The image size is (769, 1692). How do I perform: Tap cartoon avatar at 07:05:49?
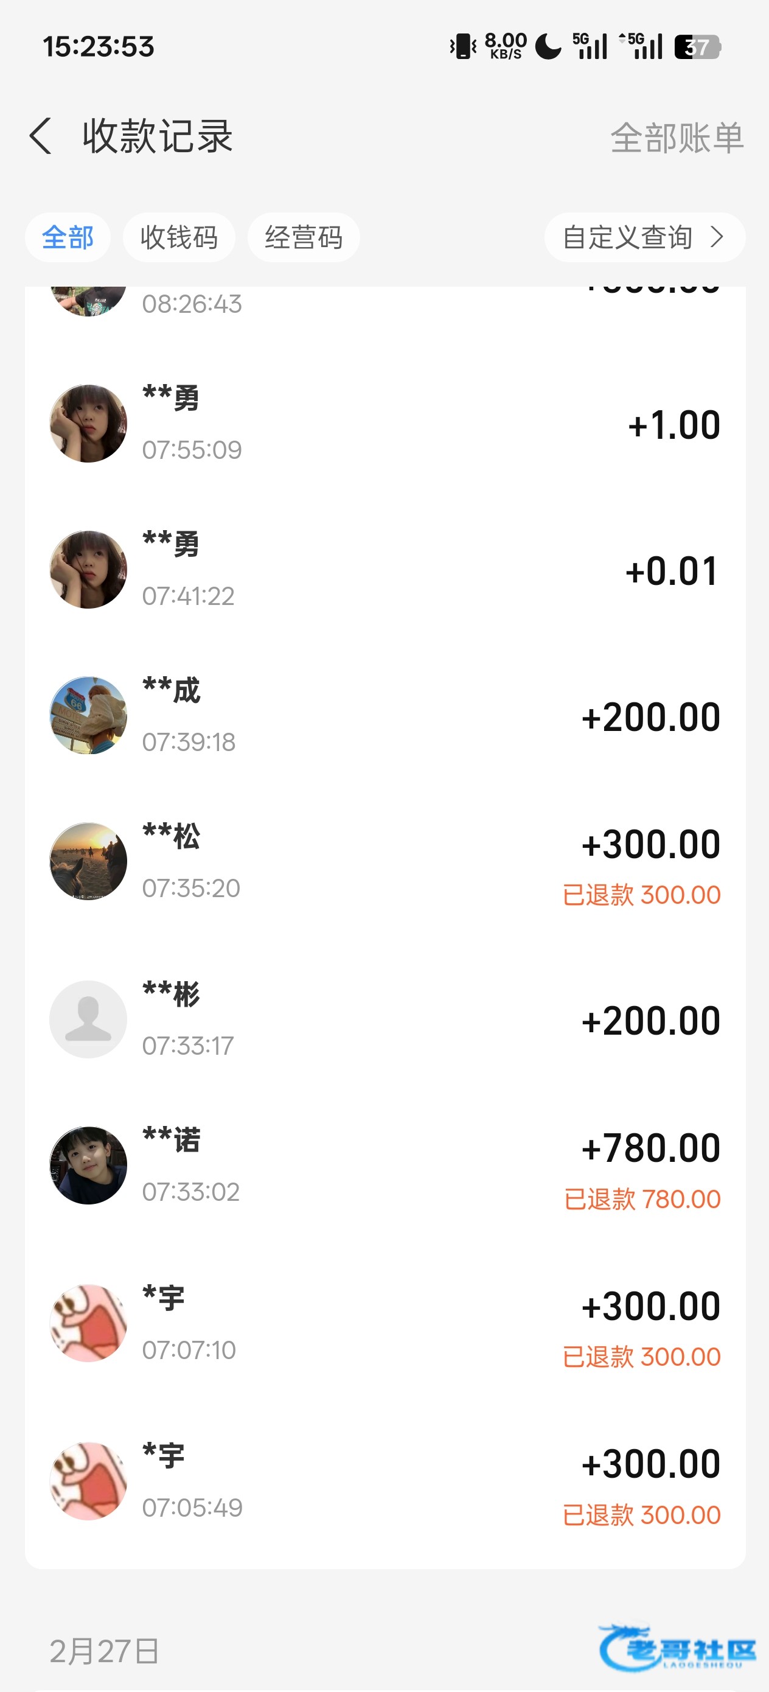(x=88, y=1480)
